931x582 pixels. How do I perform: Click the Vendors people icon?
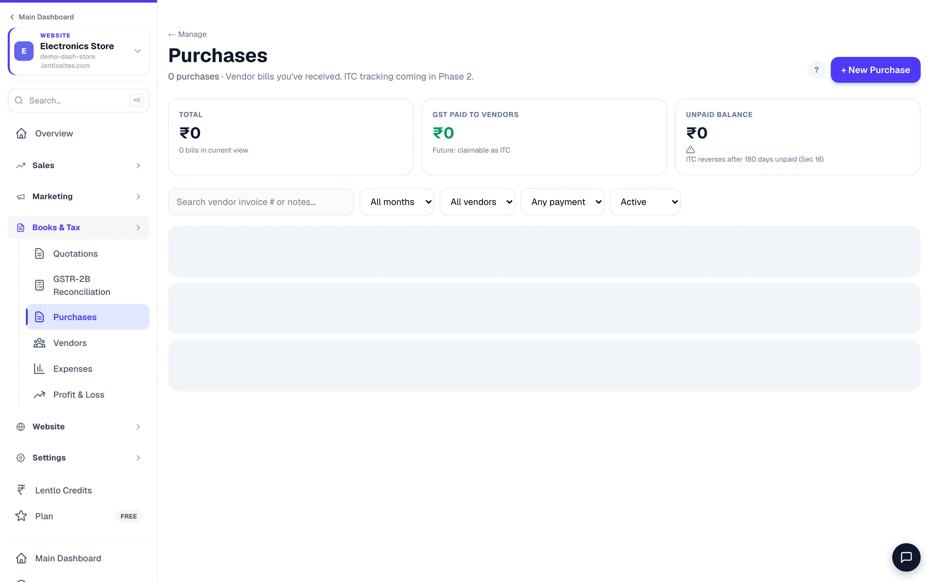pos(39,343)
